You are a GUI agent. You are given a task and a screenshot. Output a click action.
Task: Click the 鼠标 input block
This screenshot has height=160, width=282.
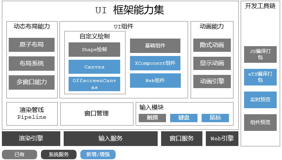pyautogui.click(x=215, y=118)
